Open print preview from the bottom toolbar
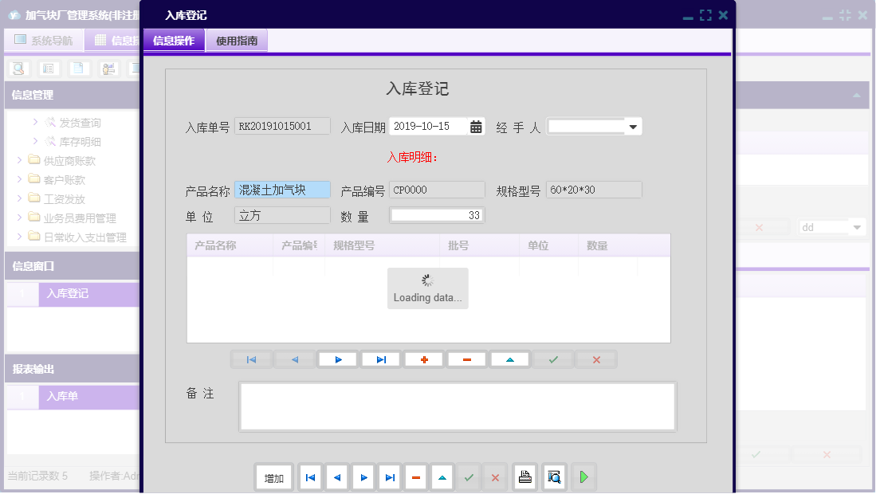876x498 pixels. pos(553,476)
